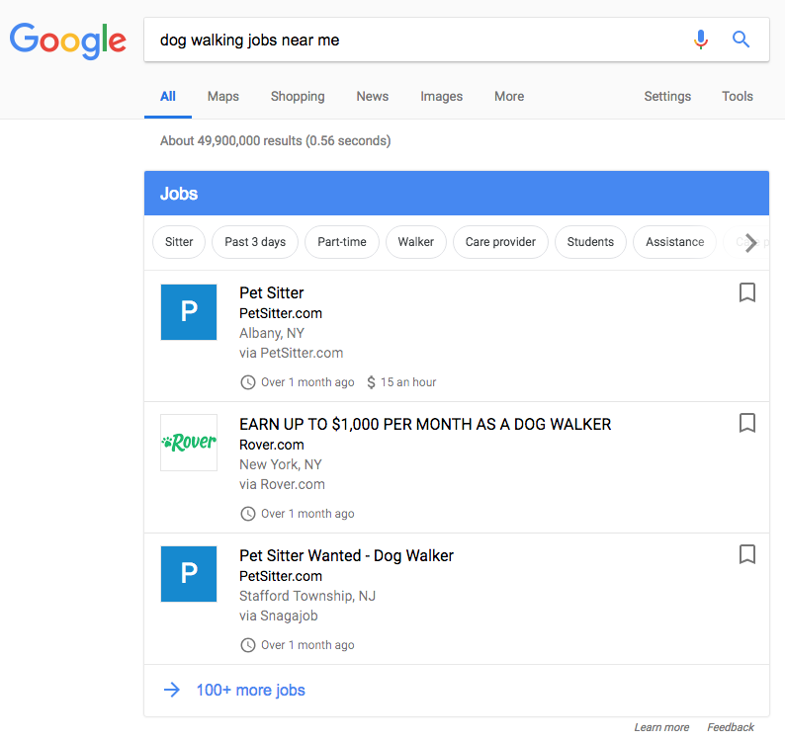Viewport: 785px width, 741px height.
Task: Click the 'About 49,900,000 results' text
Action: click(x=276, y=141)
